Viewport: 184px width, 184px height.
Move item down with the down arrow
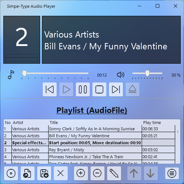151,173
